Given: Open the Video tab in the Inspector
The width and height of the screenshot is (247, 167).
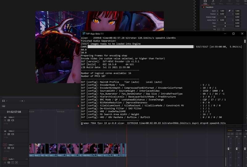Looking at the screenshot, I should tap(205, 2).
